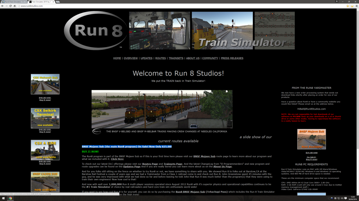Switch to the Run 8 Train Simulator tab
Image resolution: width=359 pixels, height=201 pixels.
point(15,2)
